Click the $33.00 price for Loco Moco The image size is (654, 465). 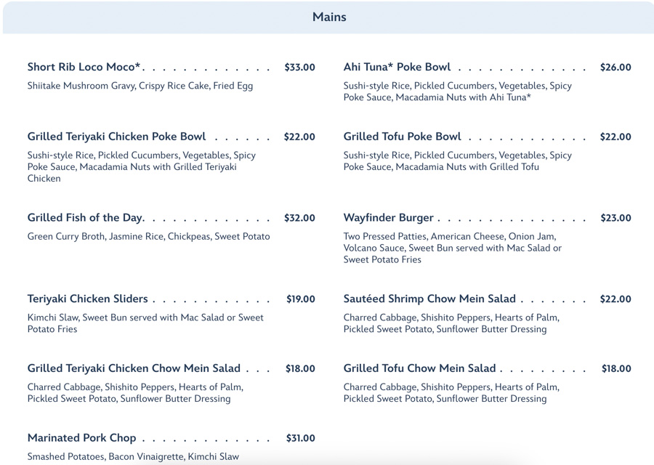click(299, 68)
